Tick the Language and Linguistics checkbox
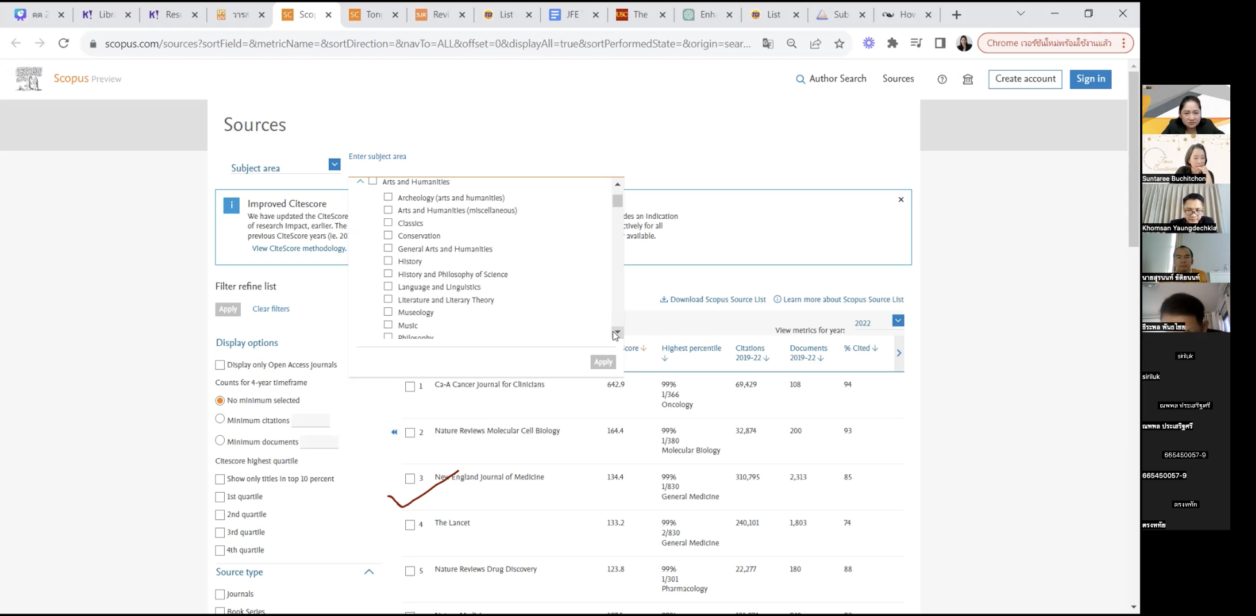 pos(388,287)
